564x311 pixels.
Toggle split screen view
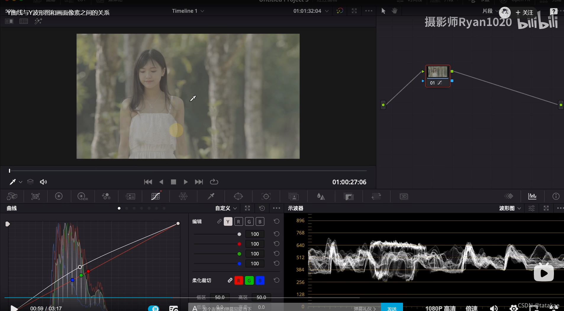[x=24, y=21]
